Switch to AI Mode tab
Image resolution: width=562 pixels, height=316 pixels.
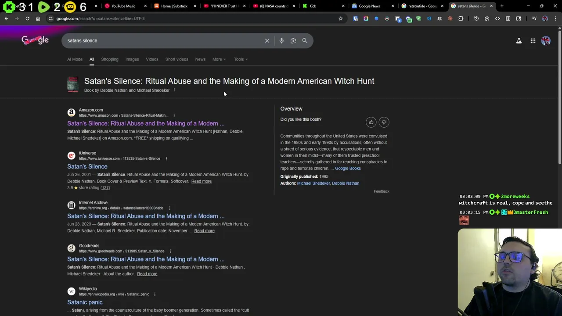pyautogui.click(x=75, y=59)
